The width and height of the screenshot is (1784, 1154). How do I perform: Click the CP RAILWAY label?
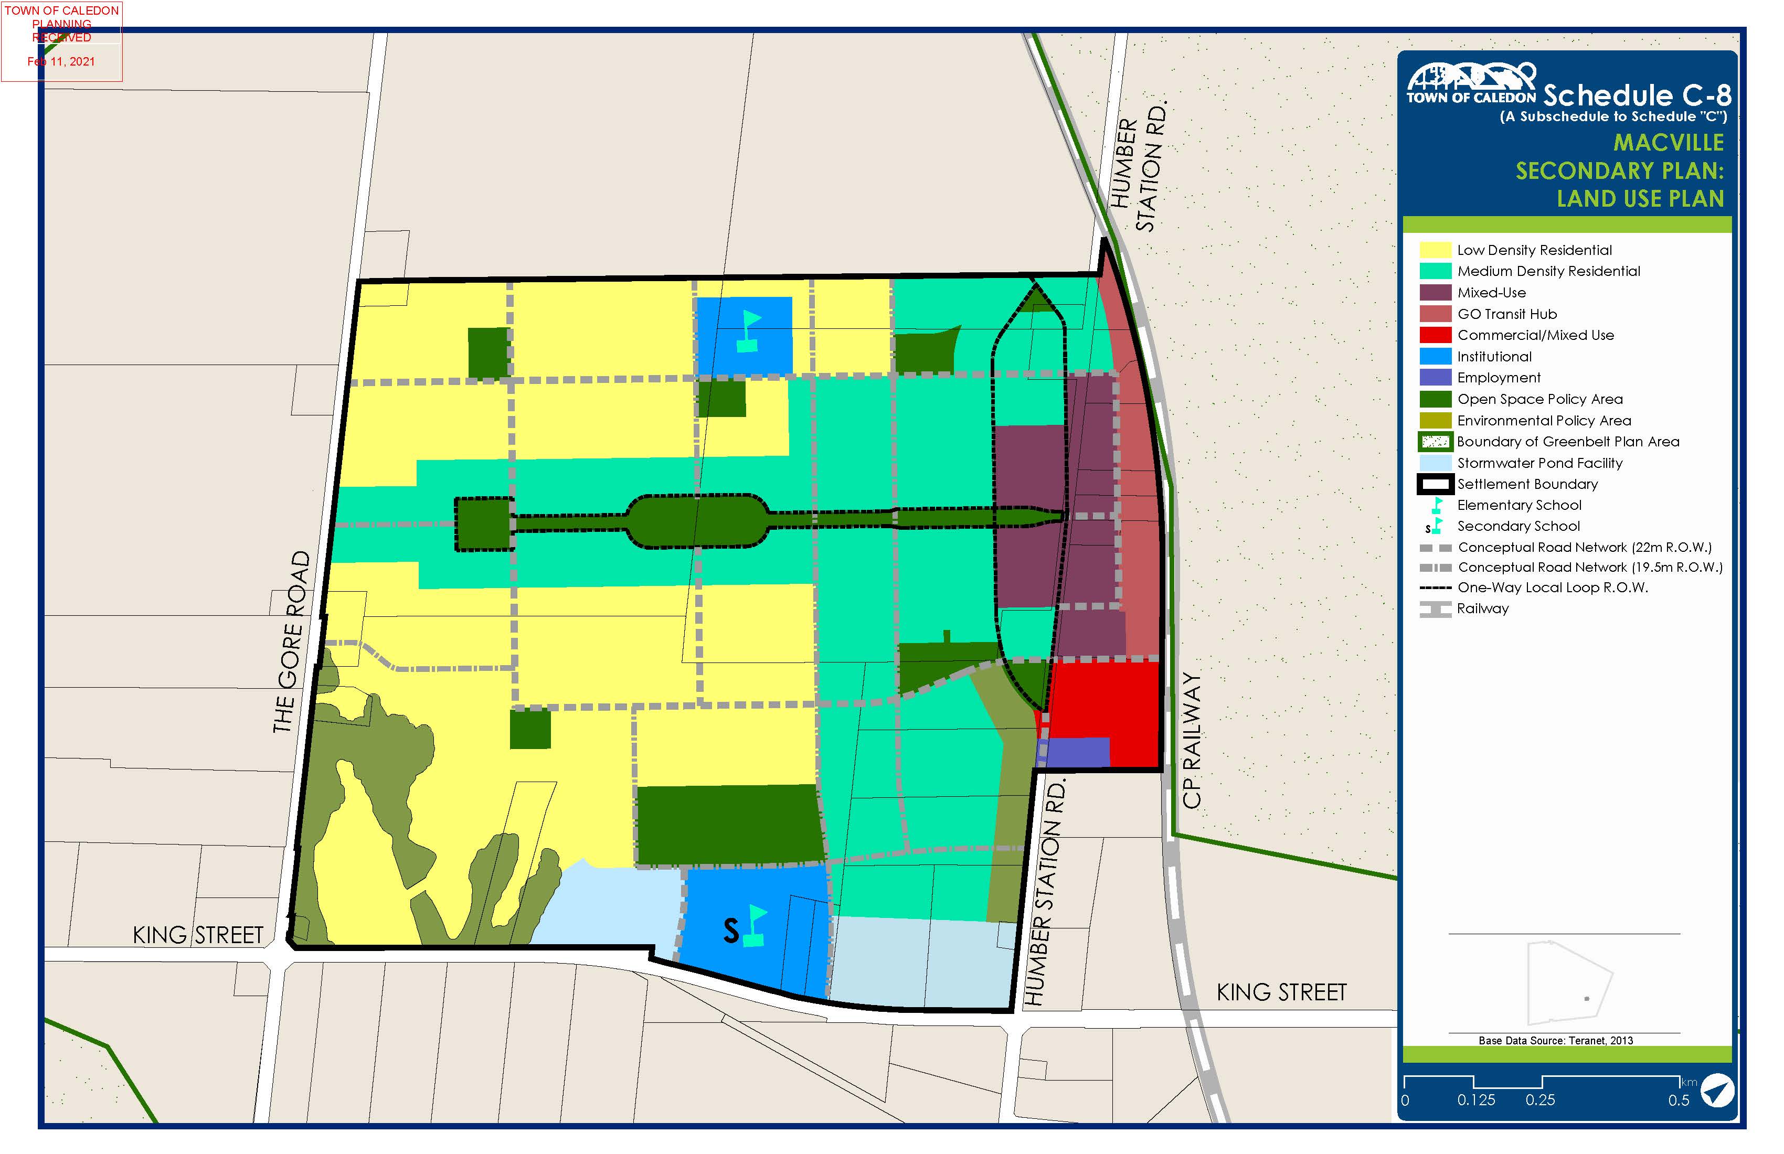tap(1193, 740)
